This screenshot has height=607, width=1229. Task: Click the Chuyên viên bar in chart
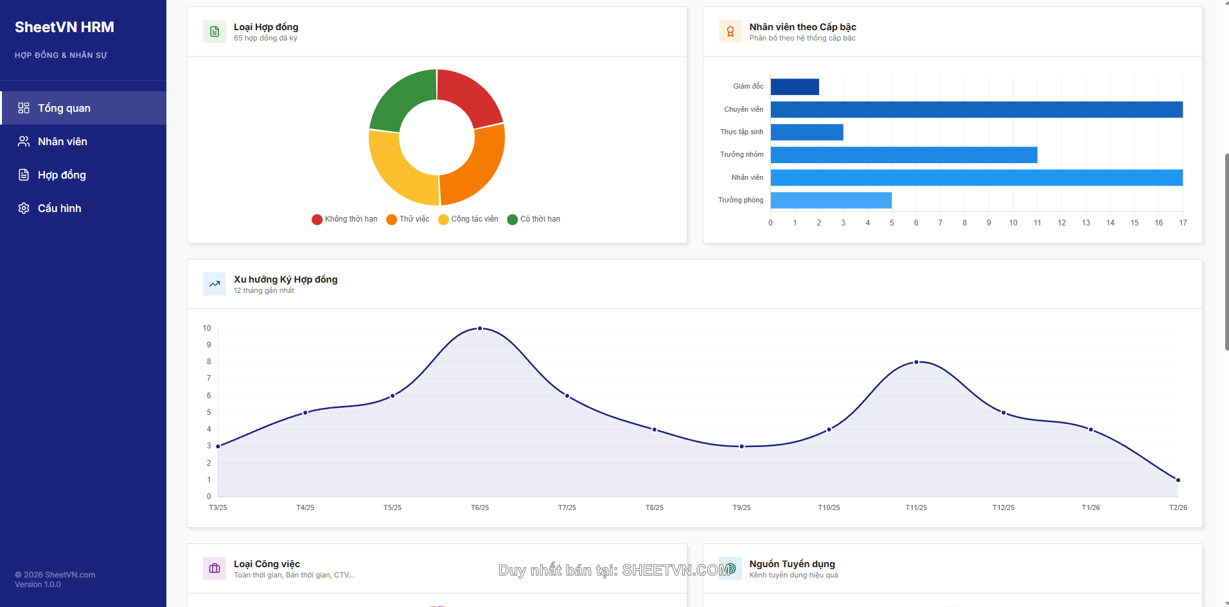[x=976, y=110]
